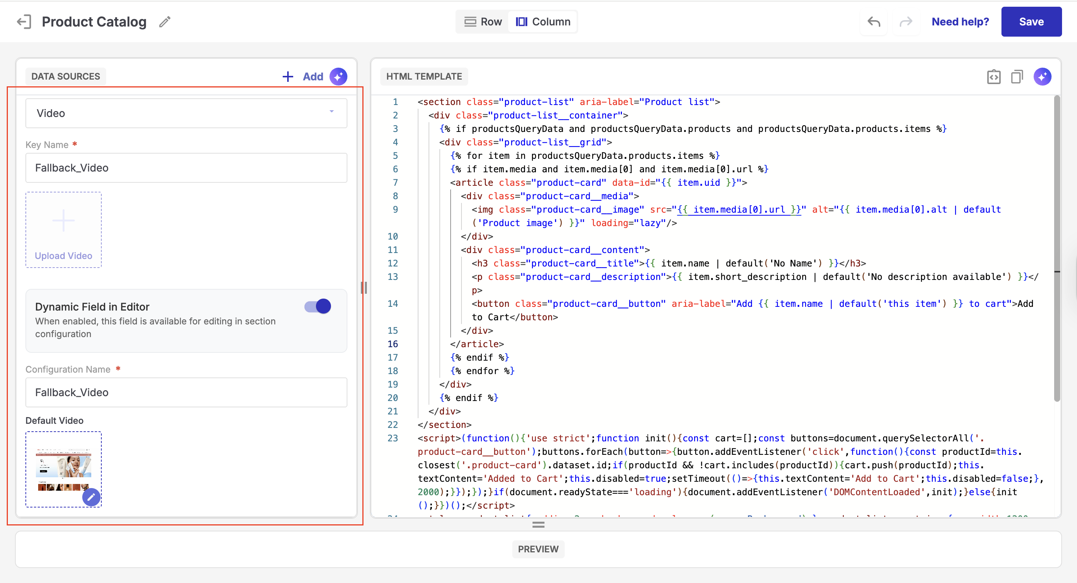The image size is (1077, 583).
Task: Open the Need help? link
Action: [960, 22]
